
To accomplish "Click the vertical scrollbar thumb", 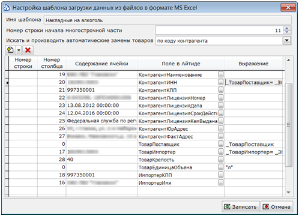I will tap(288, 125).
